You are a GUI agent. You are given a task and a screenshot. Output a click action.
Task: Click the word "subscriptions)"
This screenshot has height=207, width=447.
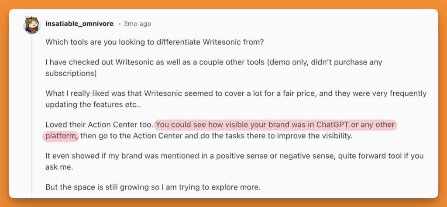pos(71,73)
